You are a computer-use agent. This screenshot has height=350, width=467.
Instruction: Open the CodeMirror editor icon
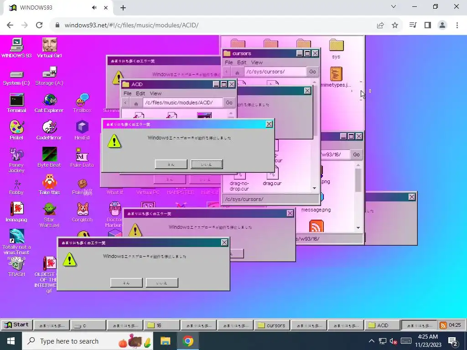pyautogui.click(x=49, y=130)
